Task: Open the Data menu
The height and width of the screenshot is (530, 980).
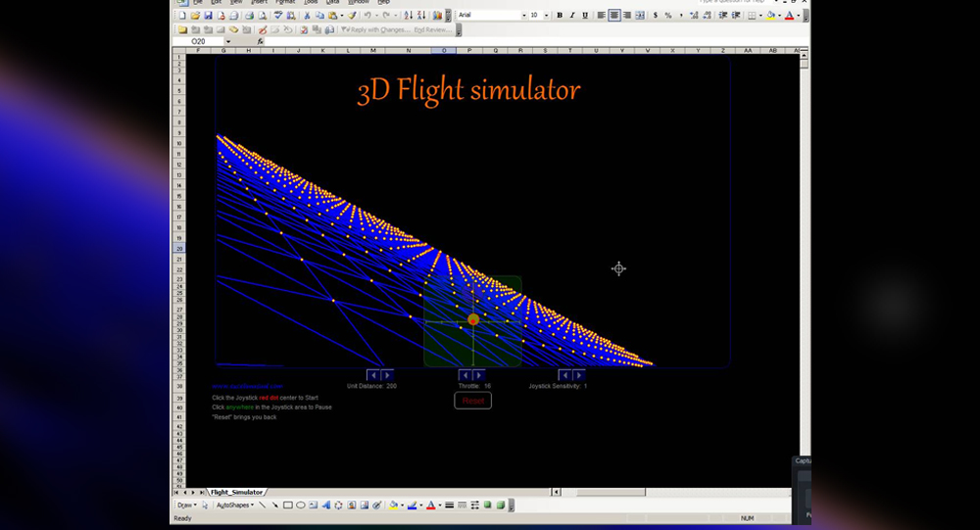Action: pyautogui.click(x=332, y=2)
